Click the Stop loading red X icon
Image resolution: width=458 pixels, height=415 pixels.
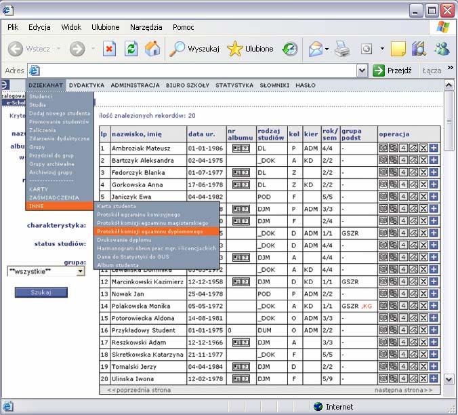point(109,49)
